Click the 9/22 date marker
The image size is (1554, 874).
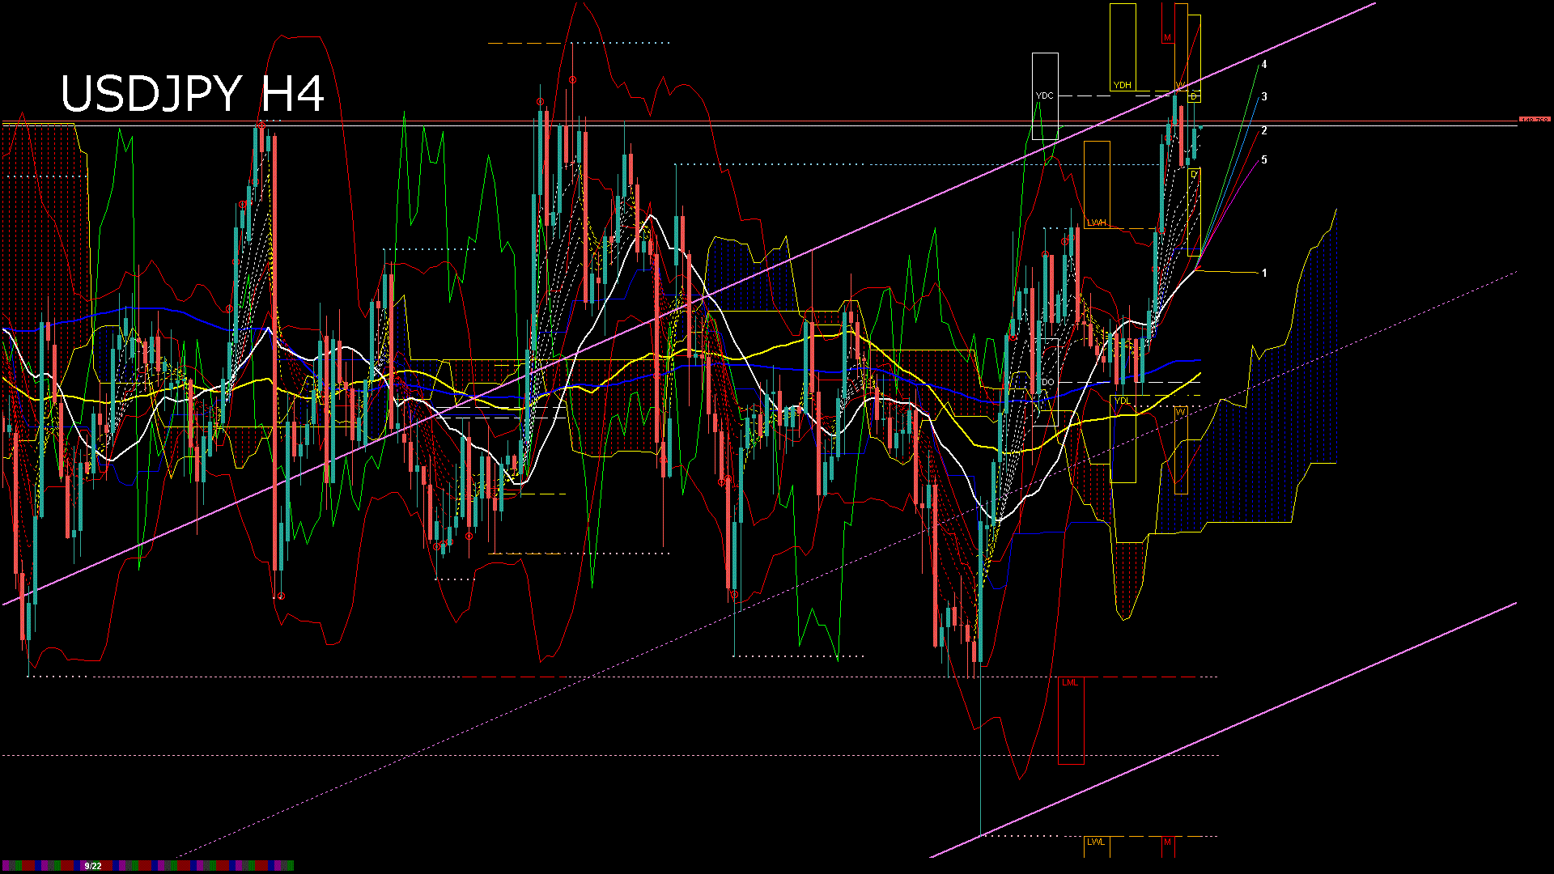(x=93, y=866)
